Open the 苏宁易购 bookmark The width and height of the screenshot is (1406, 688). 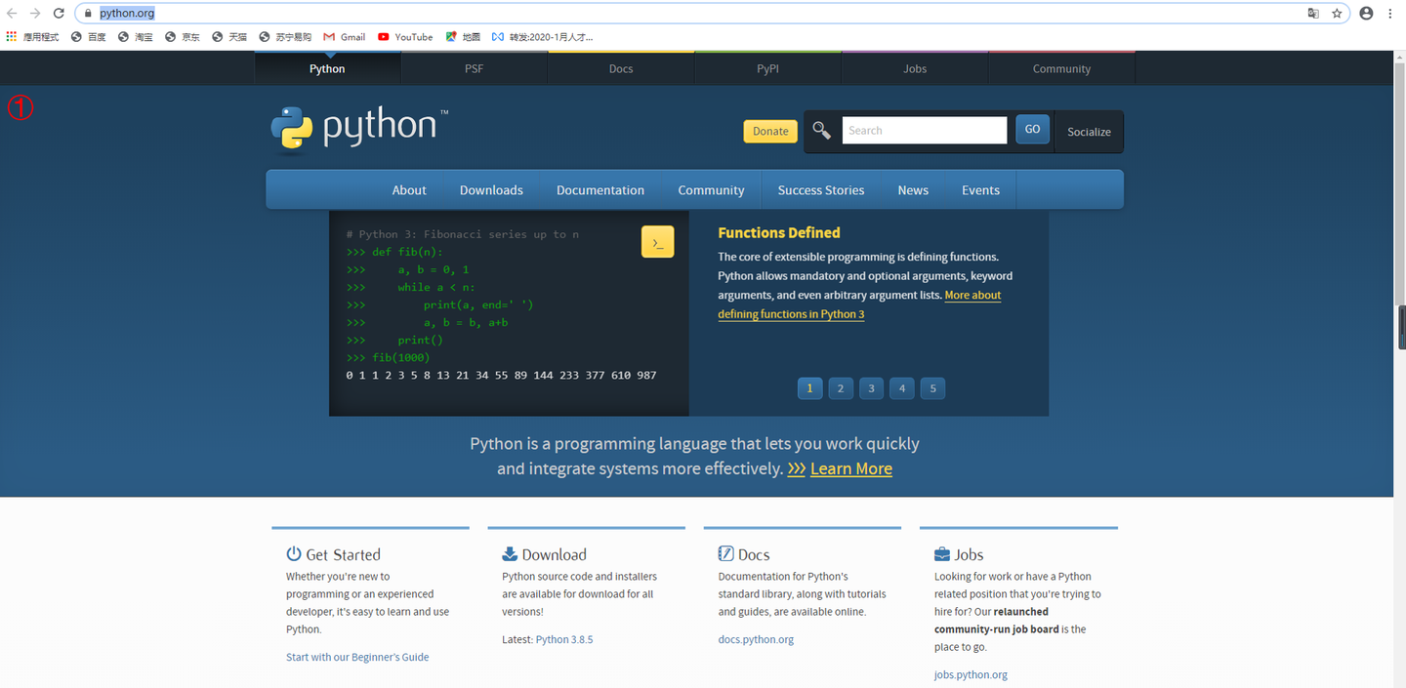click(285, 37)
